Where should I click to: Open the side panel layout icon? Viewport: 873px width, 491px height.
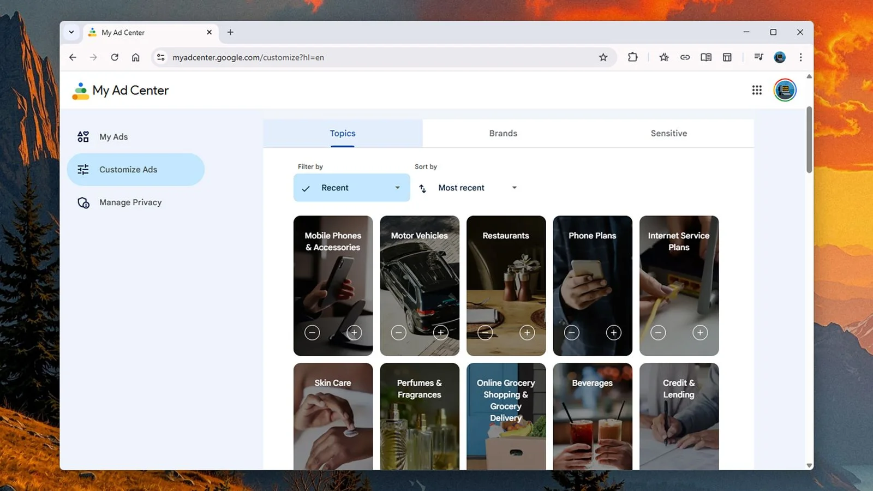point(727,57)
